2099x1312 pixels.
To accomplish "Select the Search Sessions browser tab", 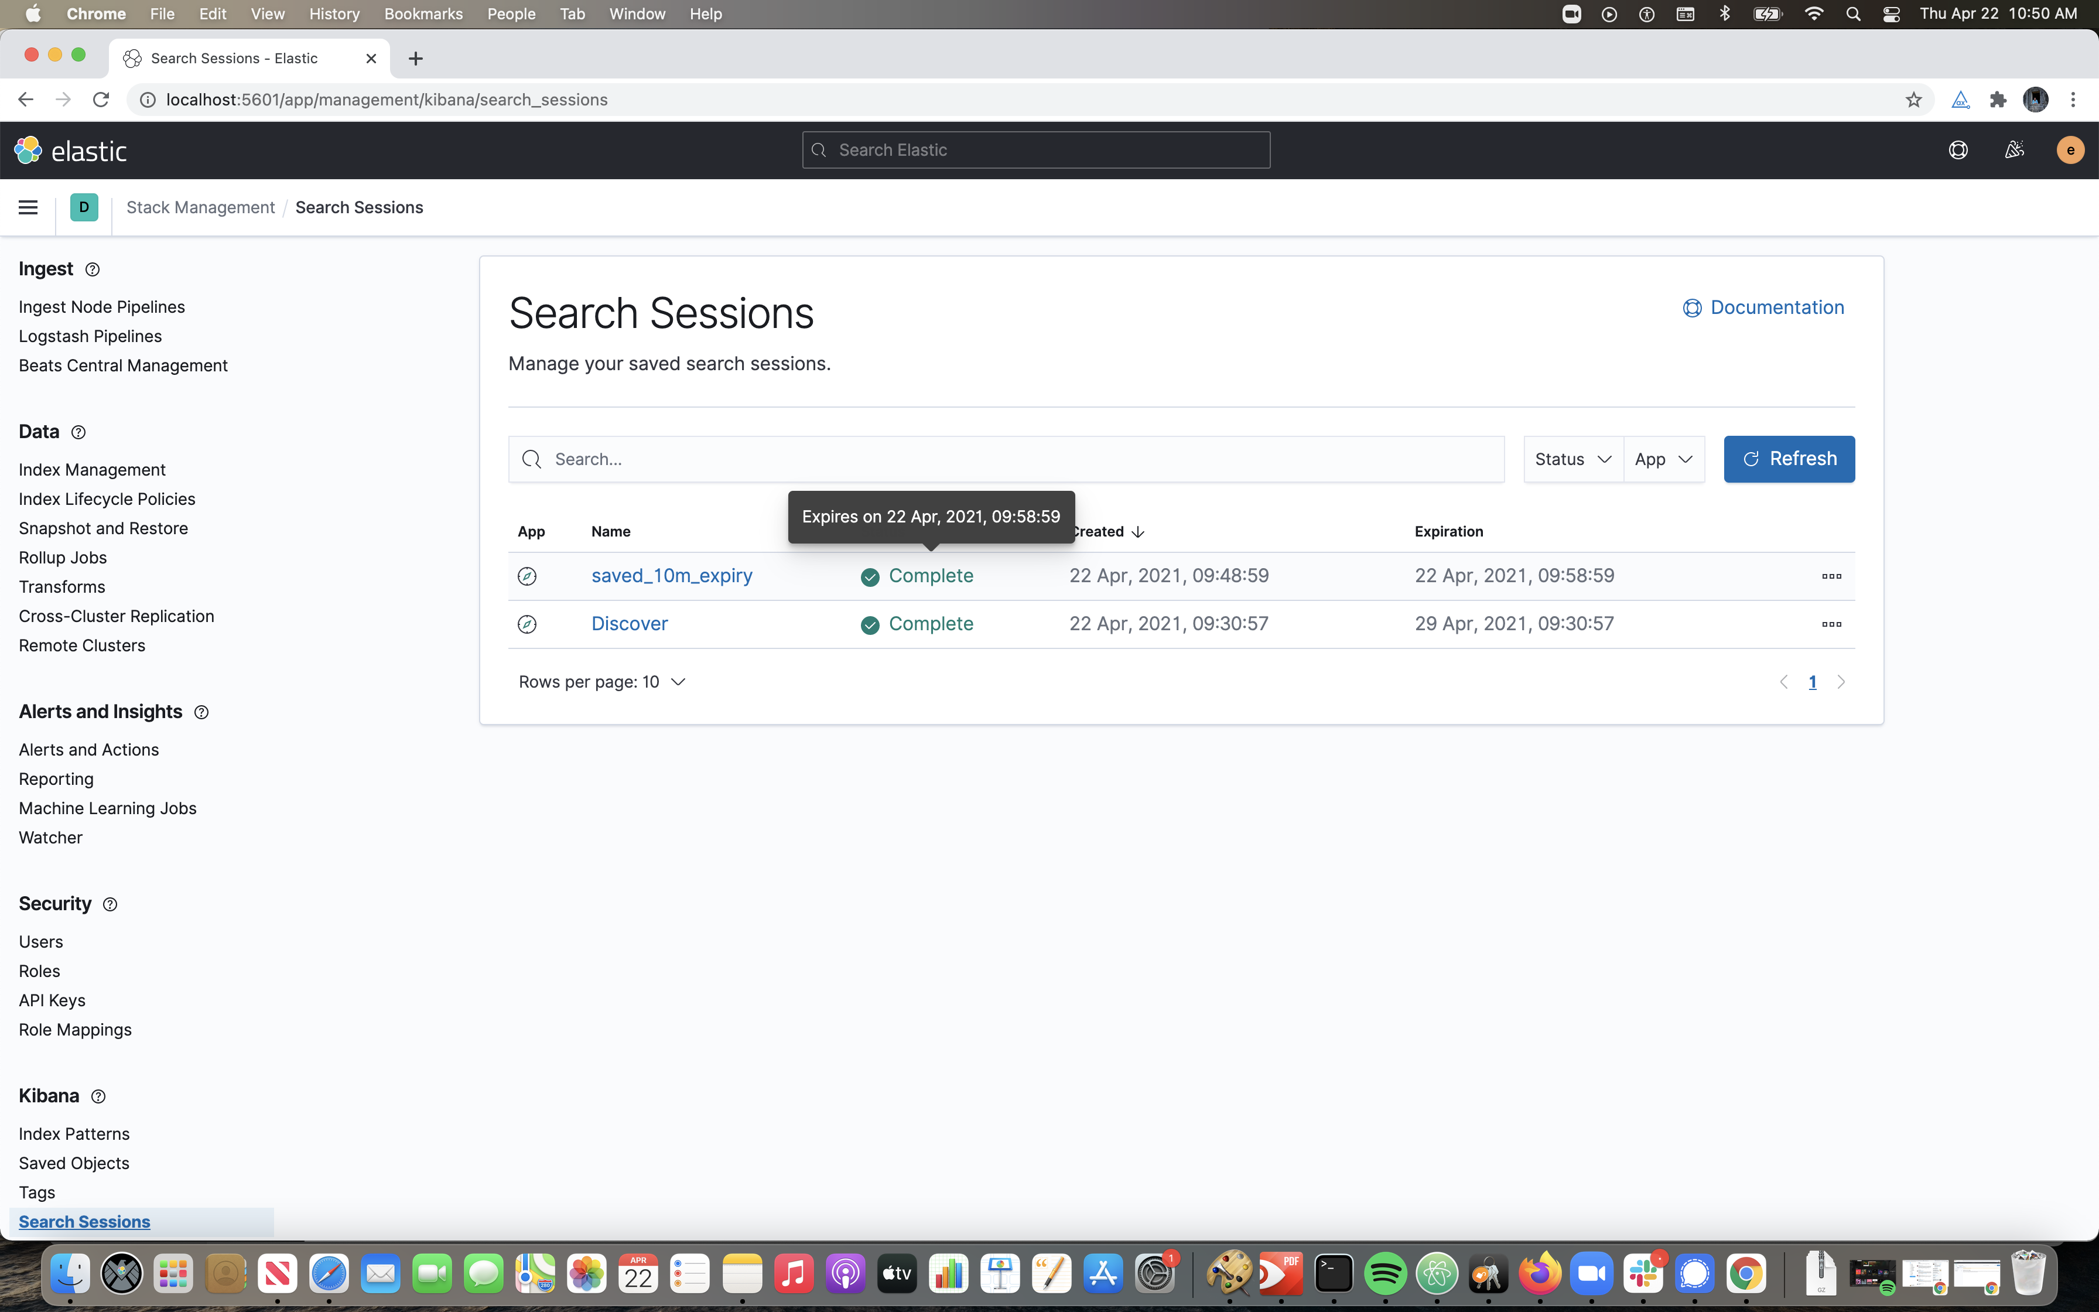I will tap(234, 58).
